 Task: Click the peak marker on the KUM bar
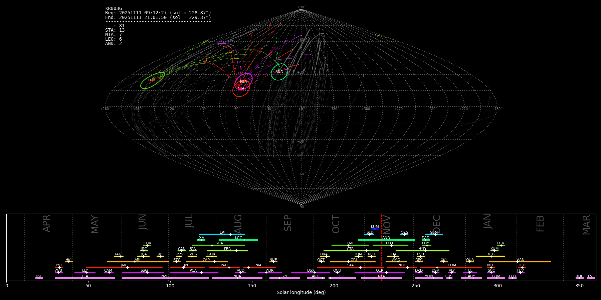pos(375,229)
